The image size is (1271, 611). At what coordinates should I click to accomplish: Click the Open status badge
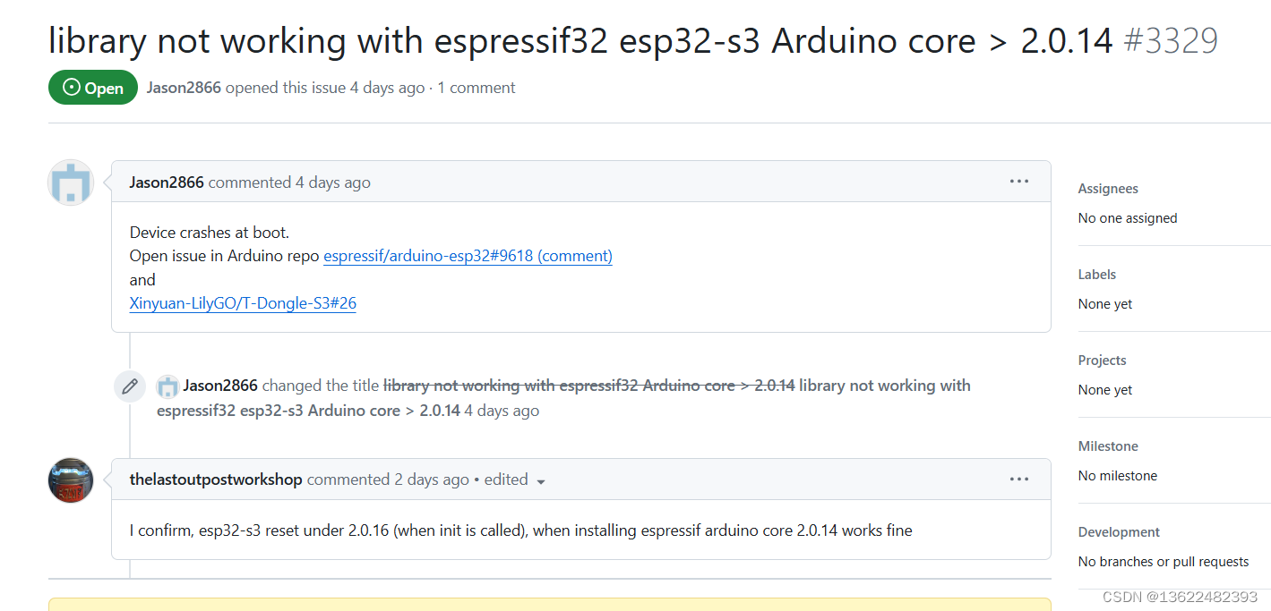pyautogui.click(x=92, y=88)
